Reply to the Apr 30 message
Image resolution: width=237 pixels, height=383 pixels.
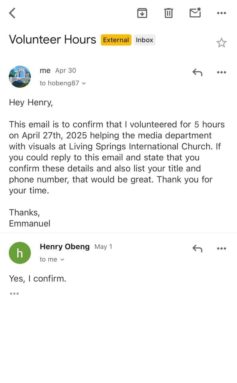197,72
